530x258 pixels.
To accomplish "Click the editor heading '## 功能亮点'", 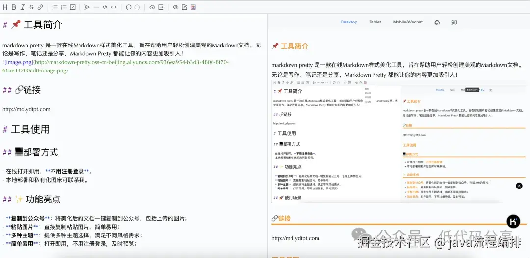I will tap(31, 199).
